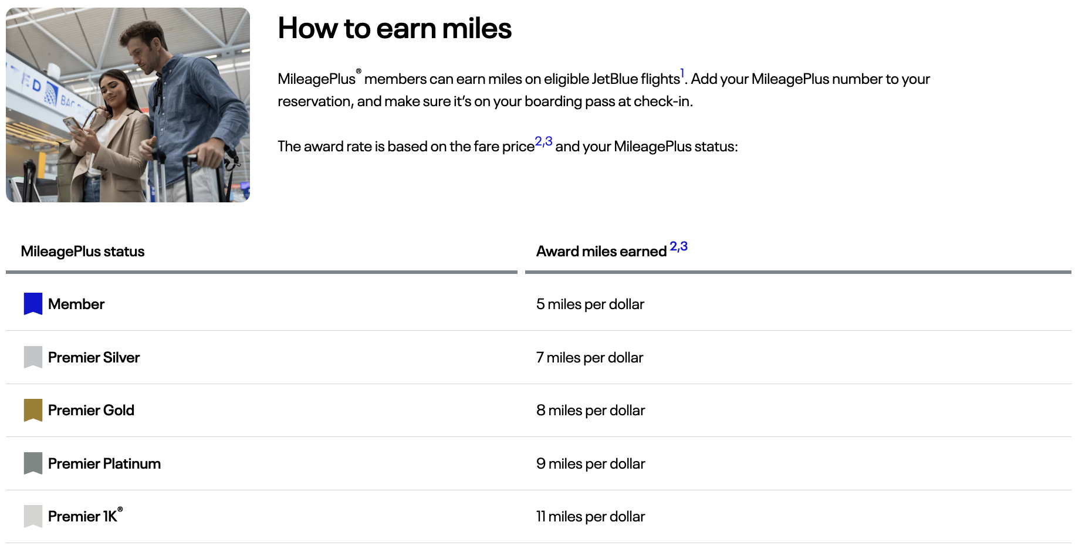Click the Premier Silver badge icon
The image size is (1082, 549).
click(x=33, y=357)
